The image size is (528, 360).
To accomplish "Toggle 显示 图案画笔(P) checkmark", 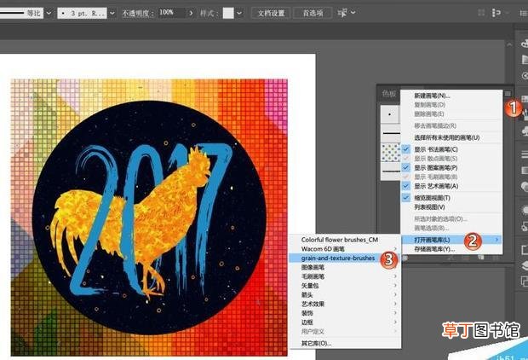I will pyautogui.click(x=406, y=168).
